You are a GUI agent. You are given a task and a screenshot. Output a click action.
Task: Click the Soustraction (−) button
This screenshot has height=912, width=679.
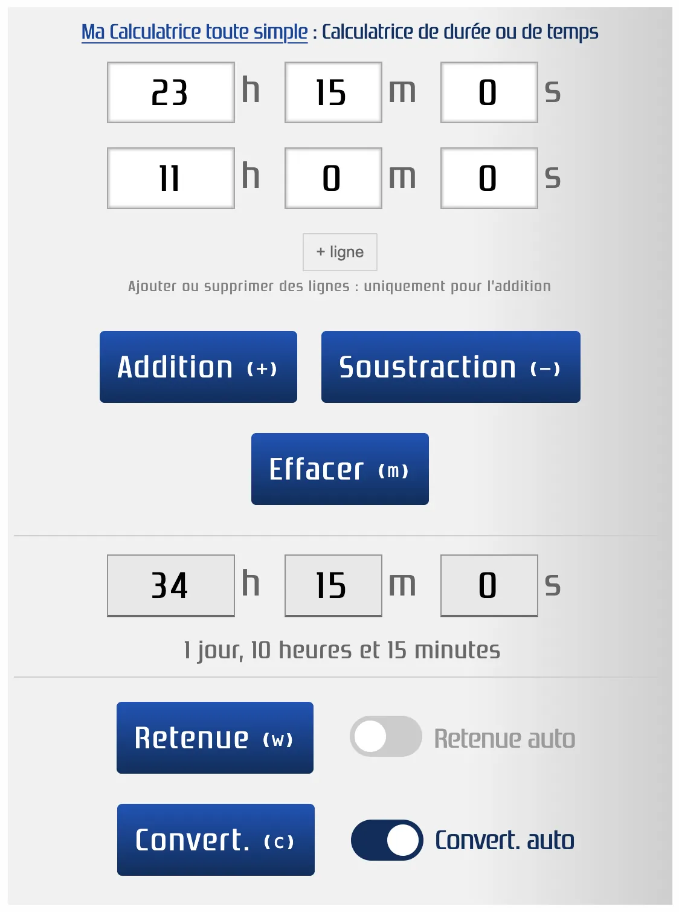point(450,366)
